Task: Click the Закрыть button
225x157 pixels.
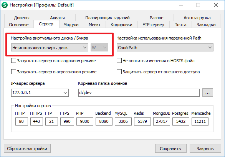Action: point(205,149)
